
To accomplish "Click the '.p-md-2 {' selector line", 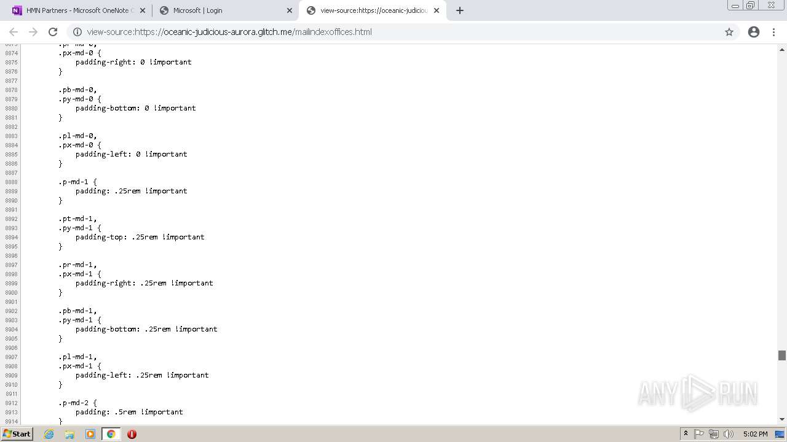I will point(77,403).
